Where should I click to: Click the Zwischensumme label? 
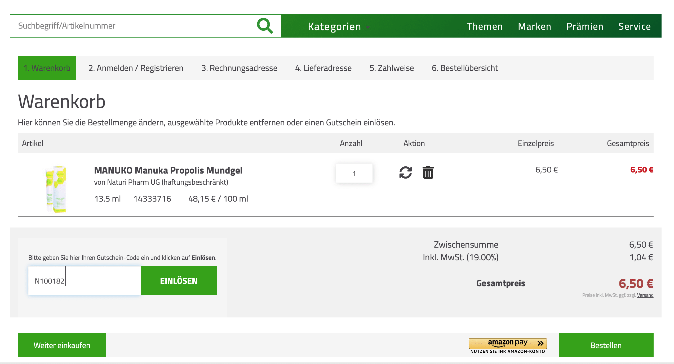(466, 244)
